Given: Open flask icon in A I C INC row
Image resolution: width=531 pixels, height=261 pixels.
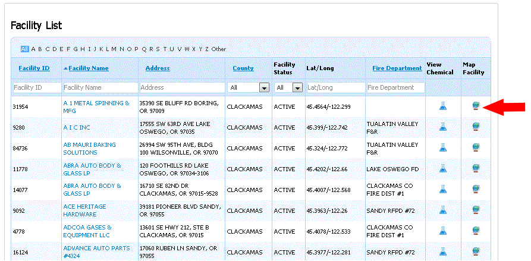Looking at the screenshot, I should [x=443, y=127].
